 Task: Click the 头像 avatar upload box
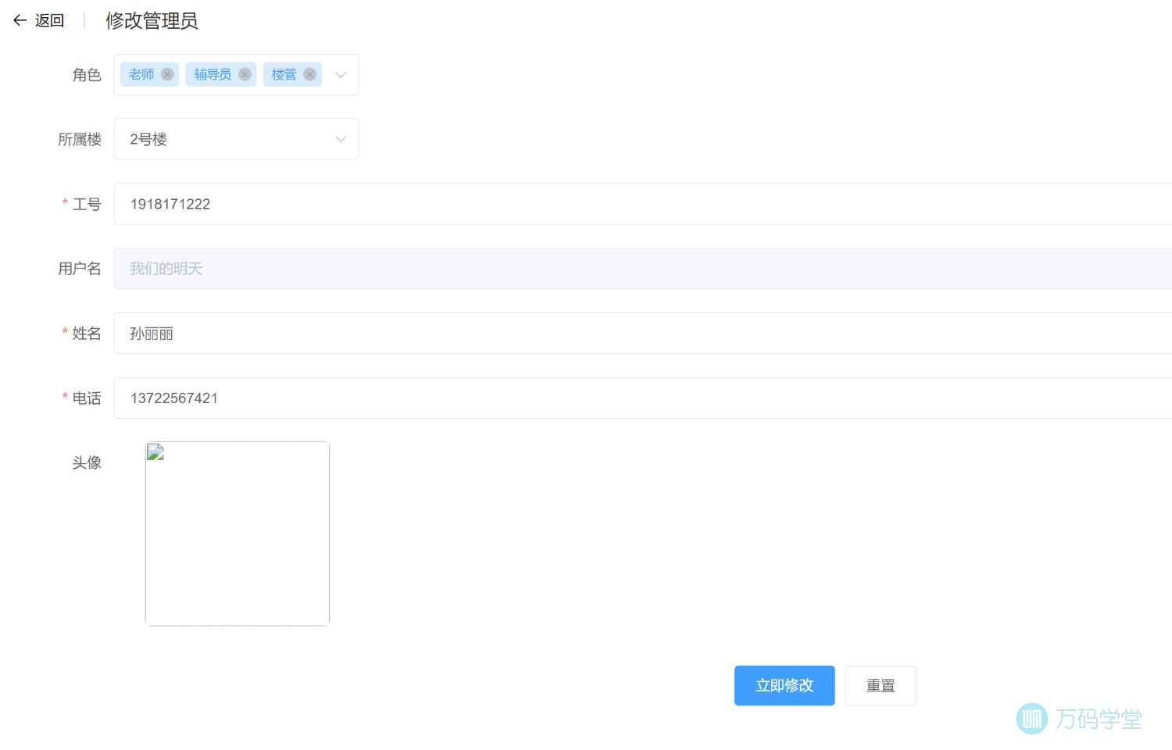[x=238, y=534]
